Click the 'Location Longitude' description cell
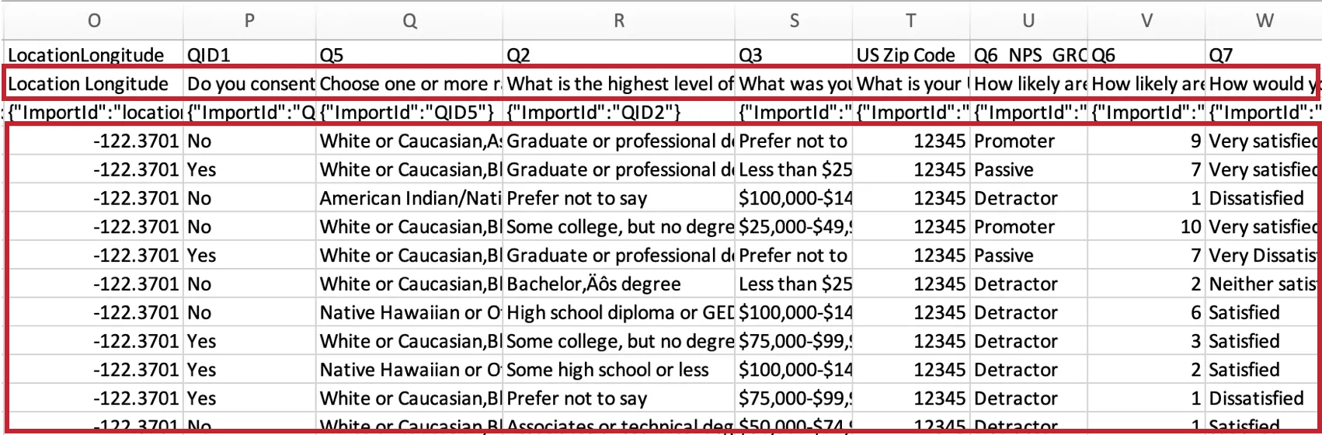Image resolution: width=1322 pixels, height=435 pixels. [94, 84]
